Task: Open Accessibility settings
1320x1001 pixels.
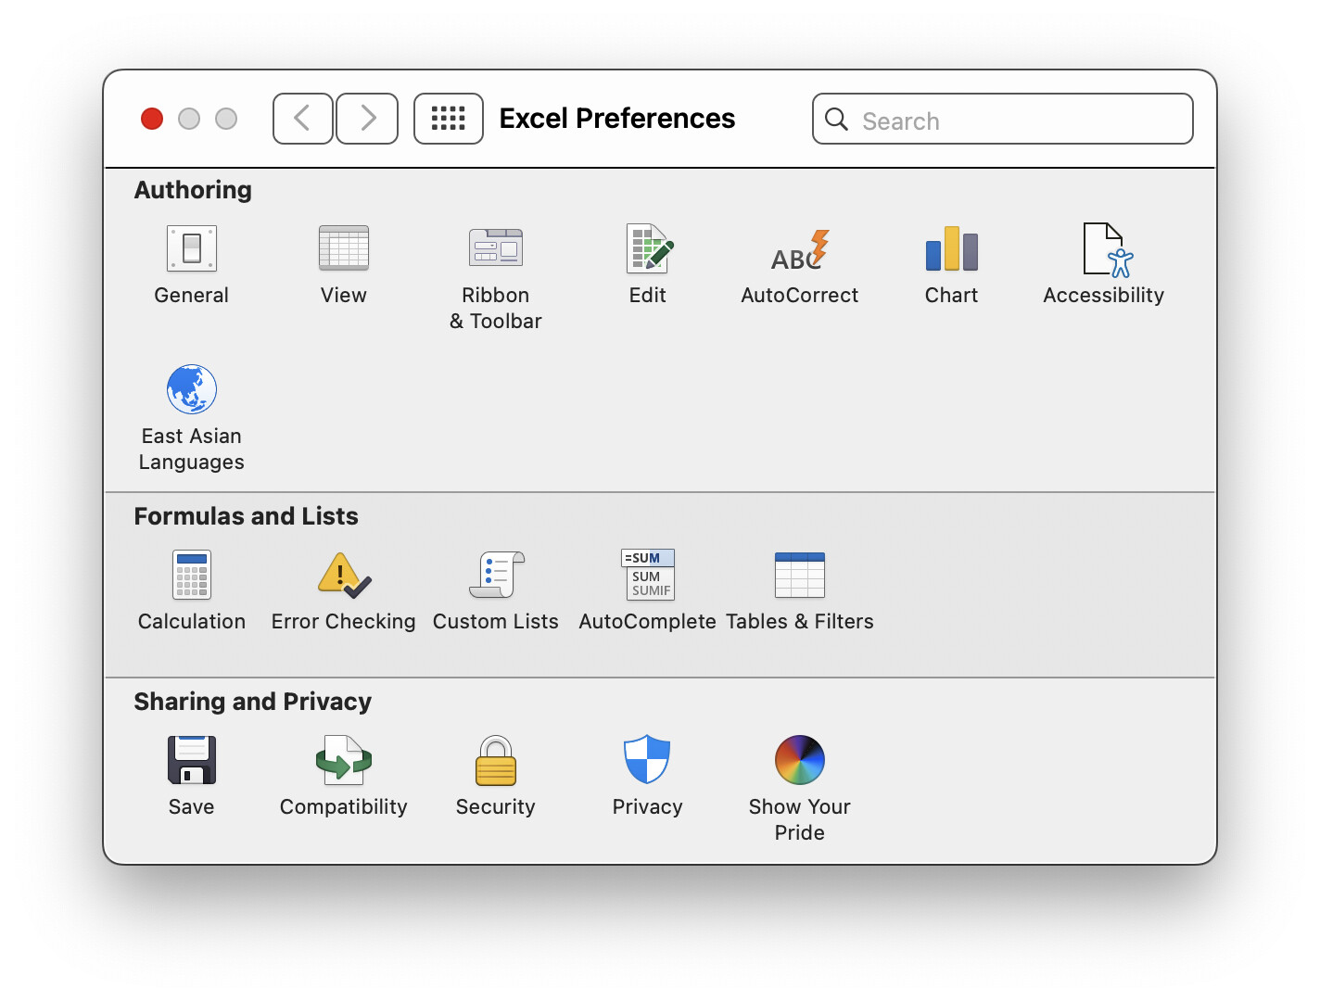Action: pyautogui.click(x=1104, y=249)
